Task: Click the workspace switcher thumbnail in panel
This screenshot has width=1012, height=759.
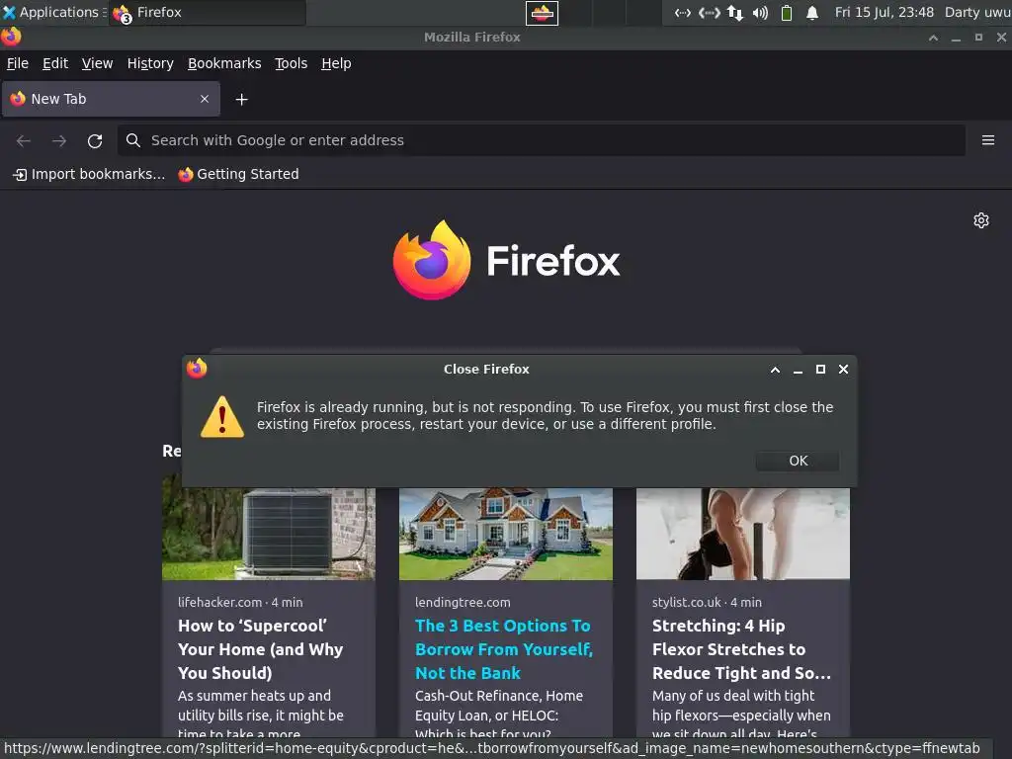Action: [542, 13]
